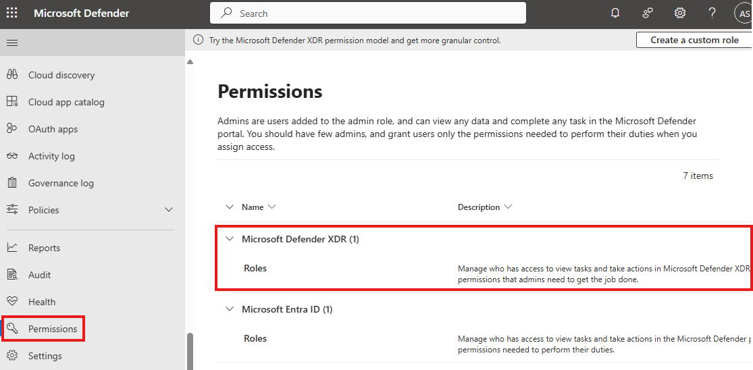The width and height of the screenshot is (753, 370).
Task: Collapse the Microsoft Defender XDR group
Action: point(230,238)
